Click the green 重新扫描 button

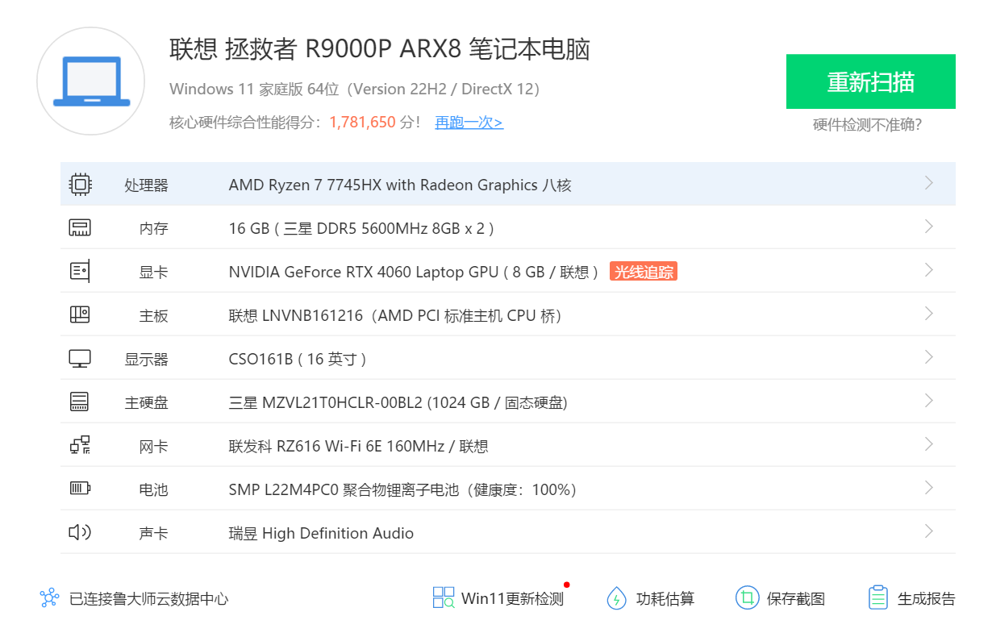click(x=871, y=81)
